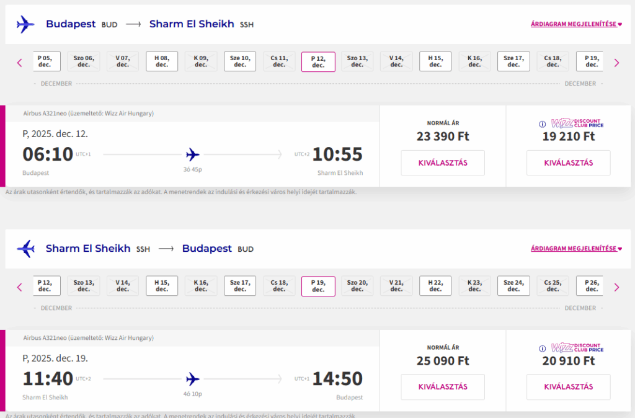Viewport: 635px width, 418px height.
Task: Click the outbound flight airplane icon
Action: tap(25, 24)
